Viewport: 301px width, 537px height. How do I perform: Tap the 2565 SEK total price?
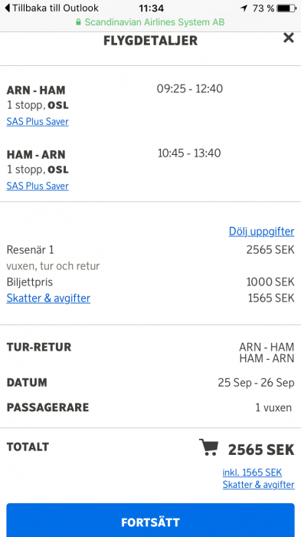click(261, 450)
